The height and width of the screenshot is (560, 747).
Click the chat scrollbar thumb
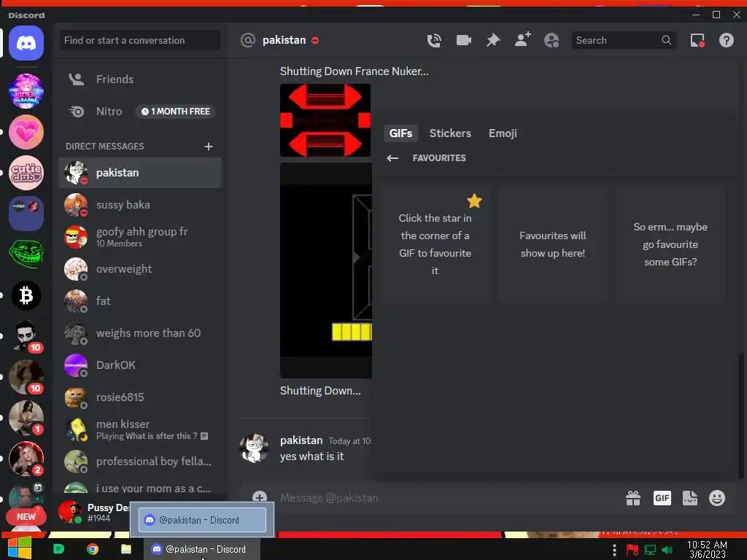pos(740,414)
